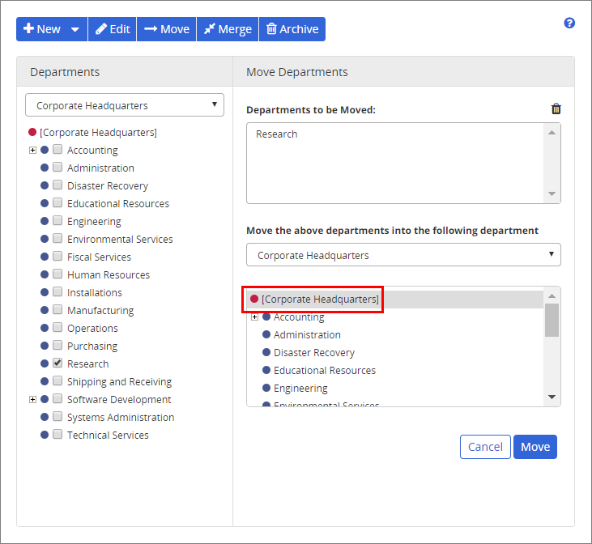Select Disaster Recovery in destination tree
592x544 pixels.
coord(313,353)
